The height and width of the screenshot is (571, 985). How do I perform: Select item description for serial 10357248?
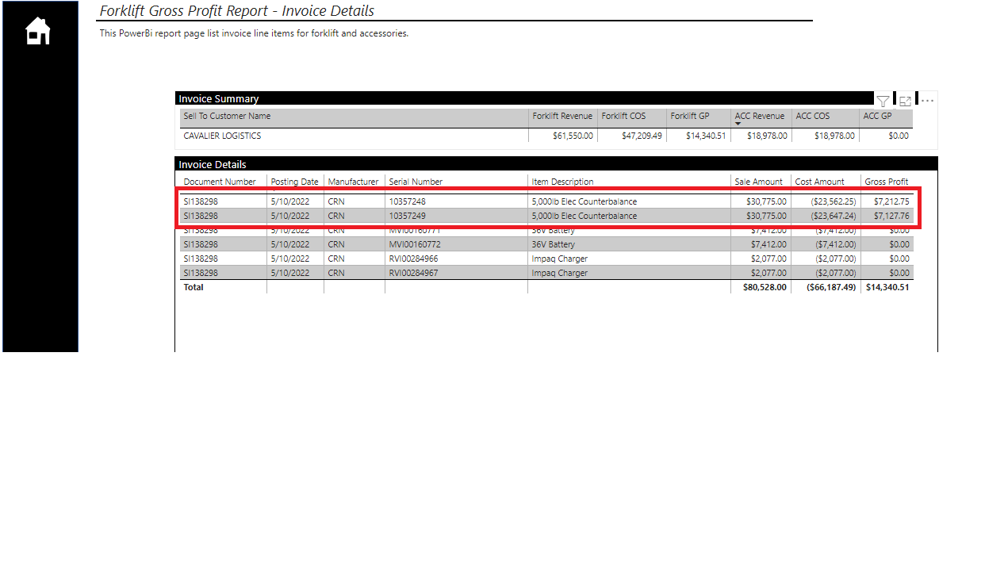click(584, 201)
